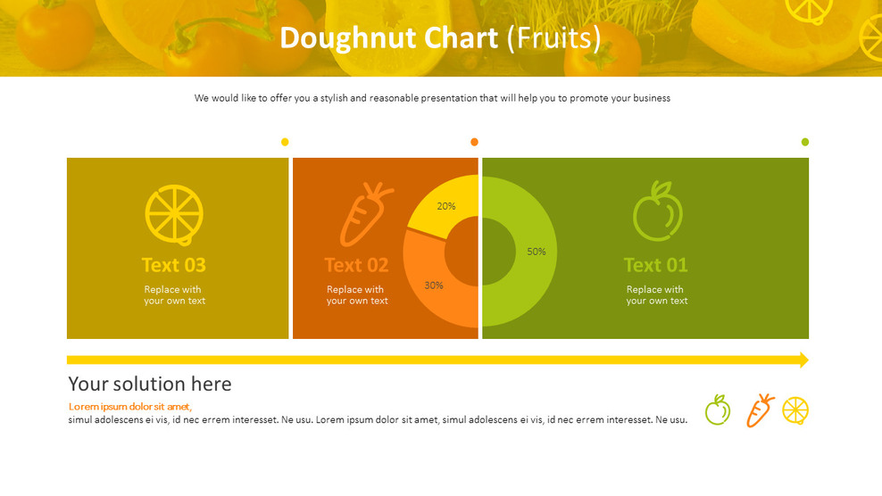The height and width of the screenshot is (496, 882).
Task: Click the yellow dot above the Text 03 panel
Action: [x=285, y=142]
